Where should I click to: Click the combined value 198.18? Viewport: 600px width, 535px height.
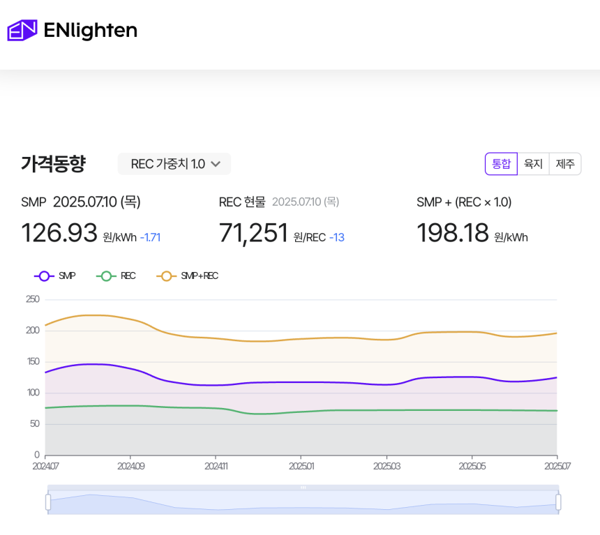tap(453, 233)
